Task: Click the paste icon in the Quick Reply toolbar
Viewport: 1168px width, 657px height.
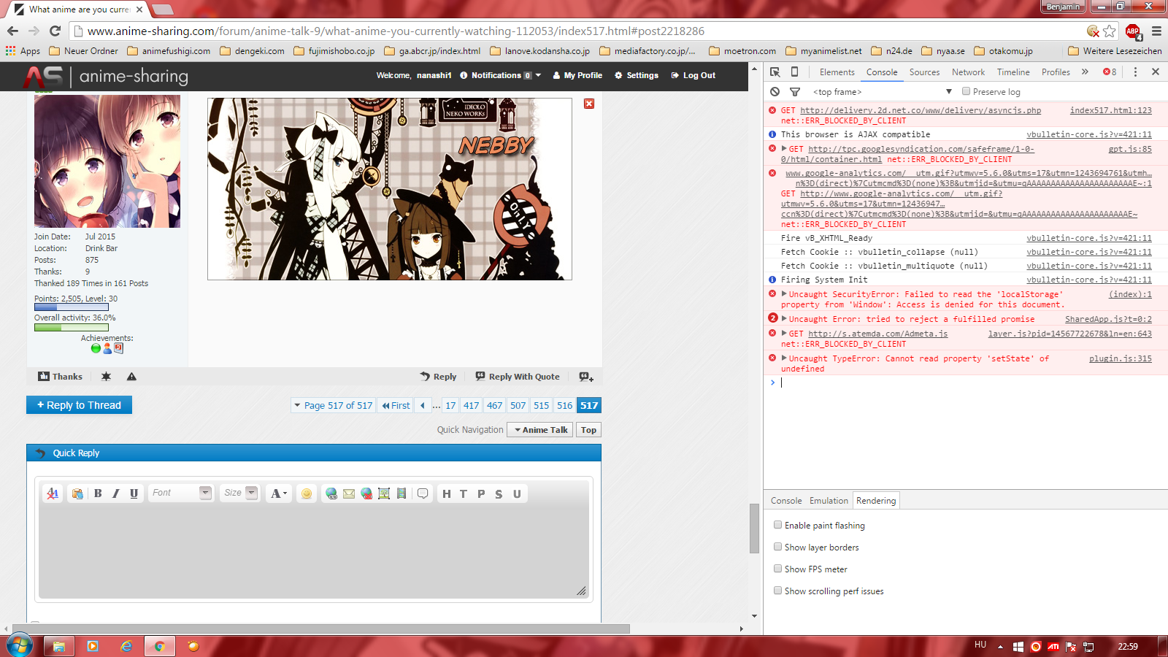Action: click(77, 493)
